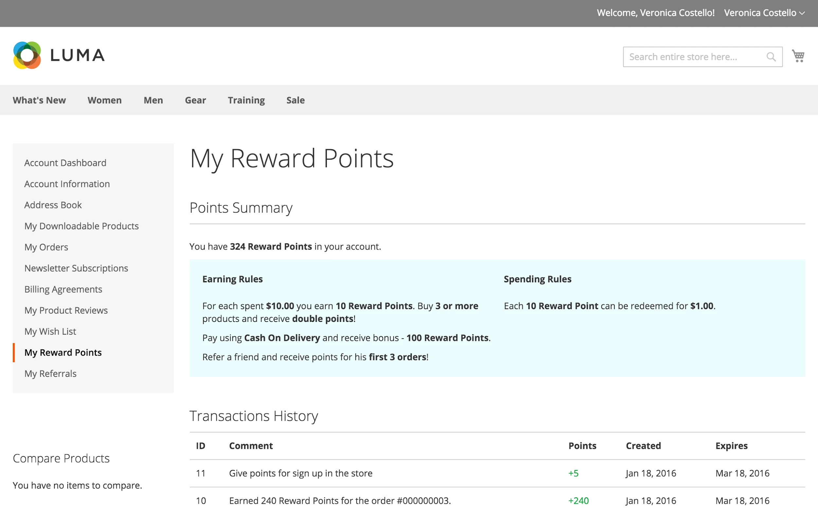The height and width of the screenshot is (511, 818).
Task: Select My Reward Points in sidebar
Action: (x=63, y=352)
